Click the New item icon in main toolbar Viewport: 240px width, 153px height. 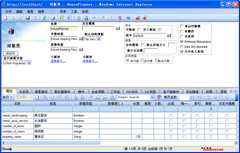click(x=6, y=18)
